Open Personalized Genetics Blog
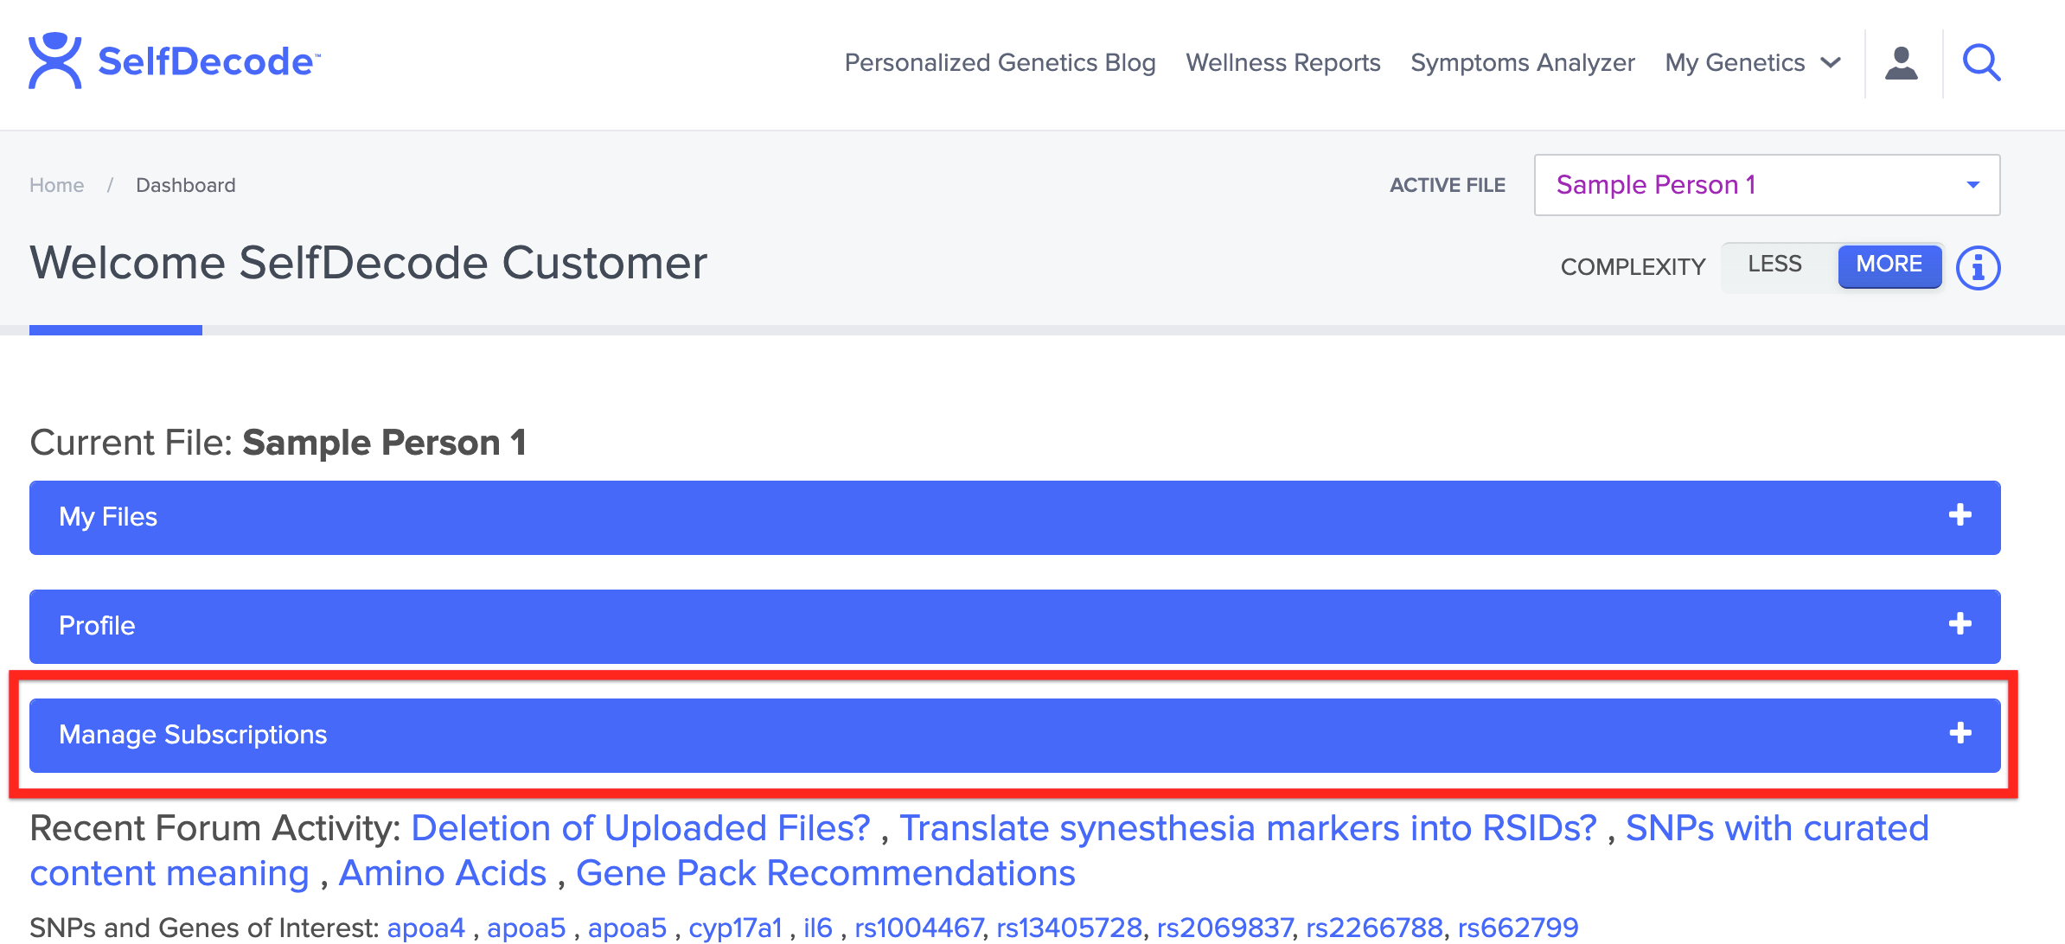2065x944 pixels. [x=1000, y=63]
